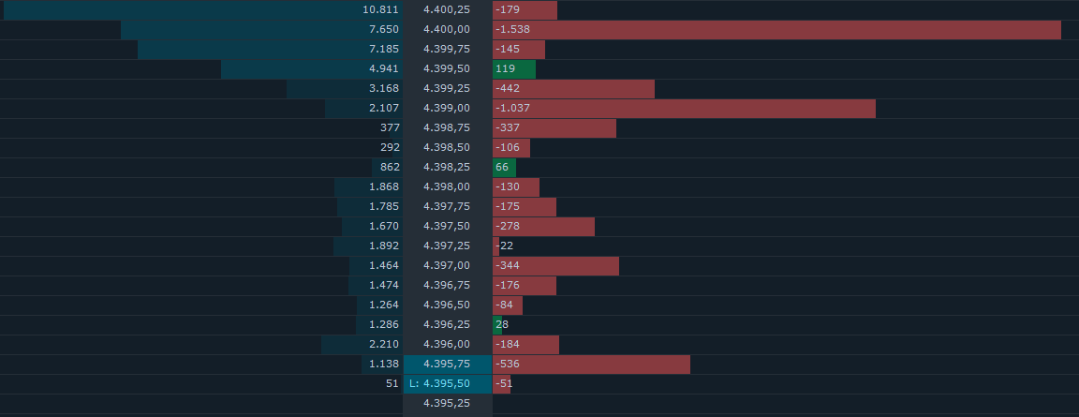The height and width of the screenshot is (417, 1079).
Task: Select price level 4.399,00
Action: click(x=447, y=108)
